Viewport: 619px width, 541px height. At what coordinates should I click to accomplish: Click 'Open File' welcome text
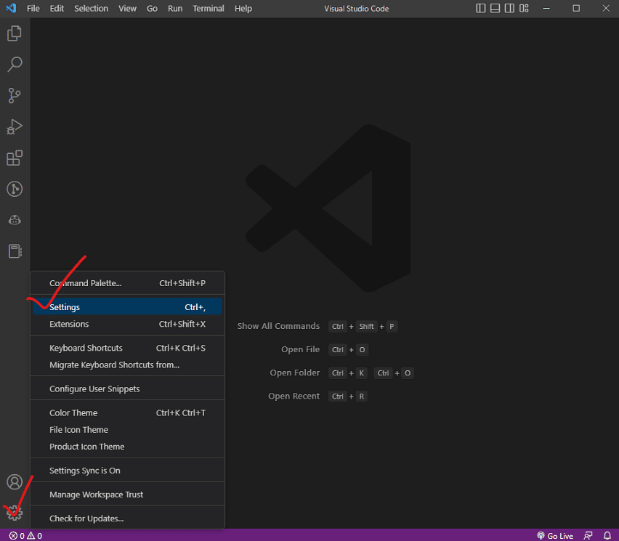point(301,349)
